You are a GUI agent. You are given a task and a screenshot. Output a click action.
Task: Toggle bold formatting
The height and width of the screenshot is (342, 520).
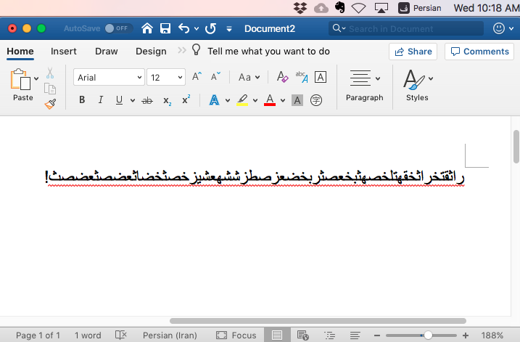(82, 99)
